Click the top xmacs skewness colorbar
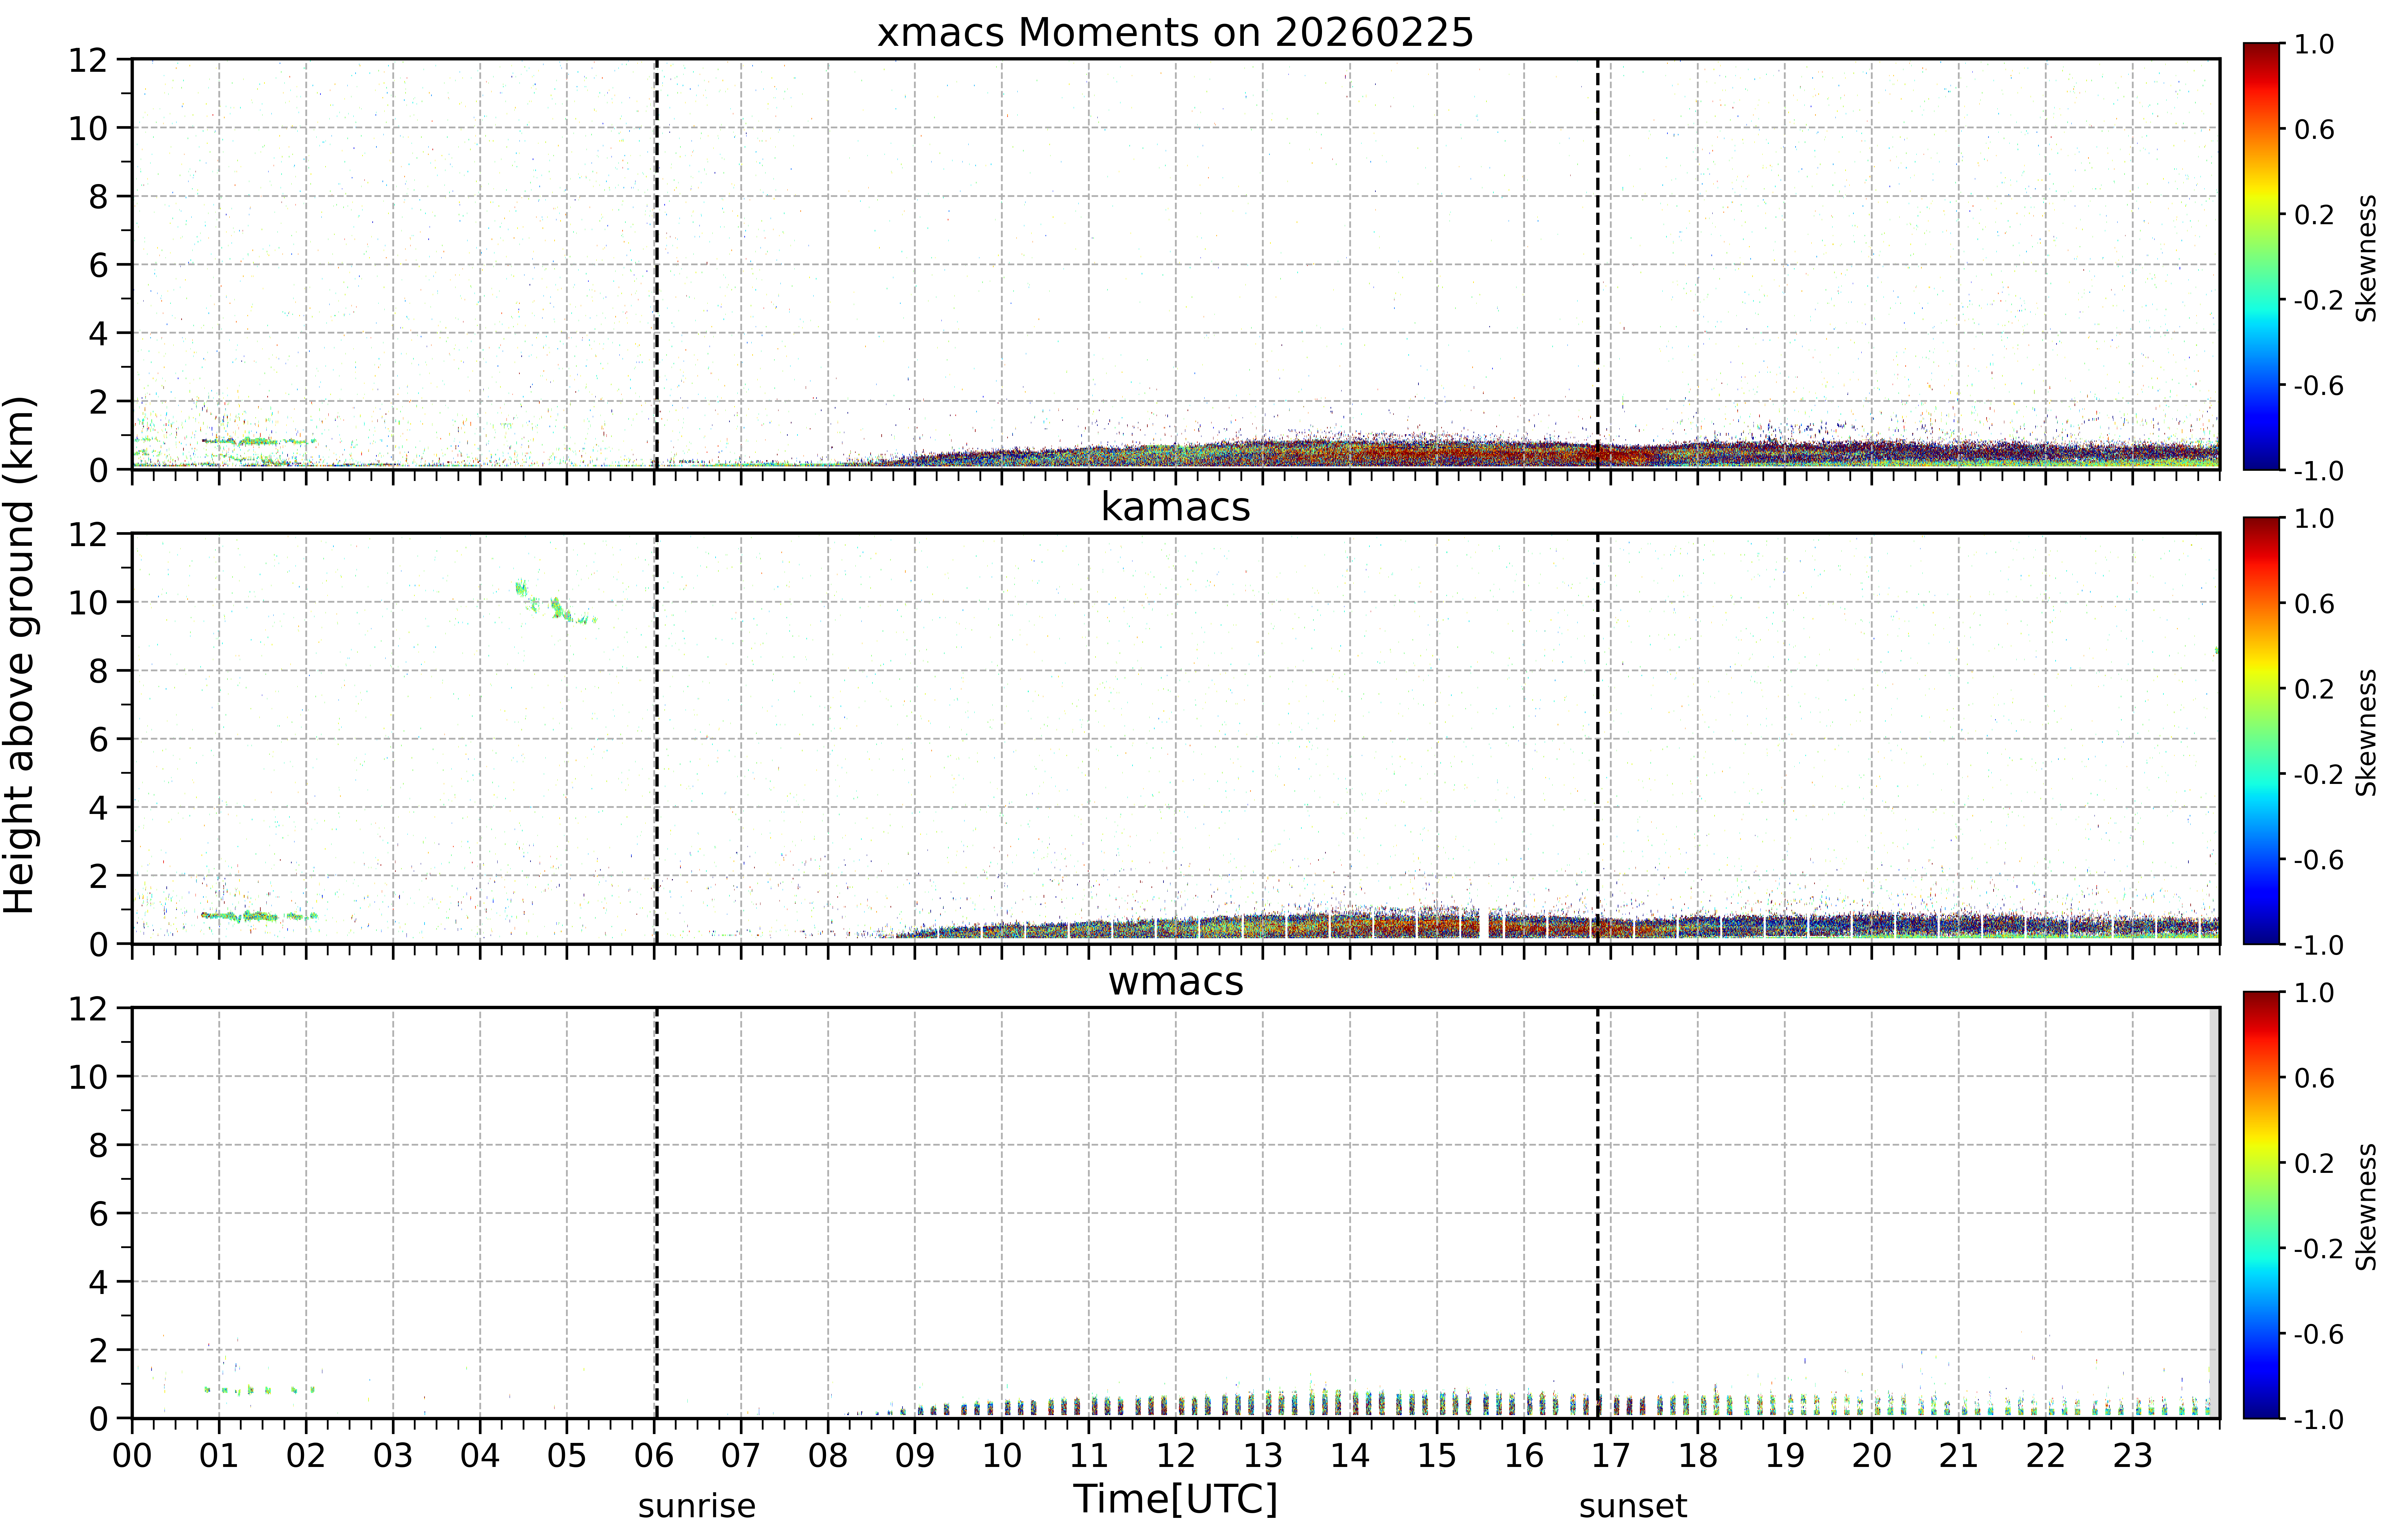This screenshot has width=2395, height=1540. (2261, 256)
